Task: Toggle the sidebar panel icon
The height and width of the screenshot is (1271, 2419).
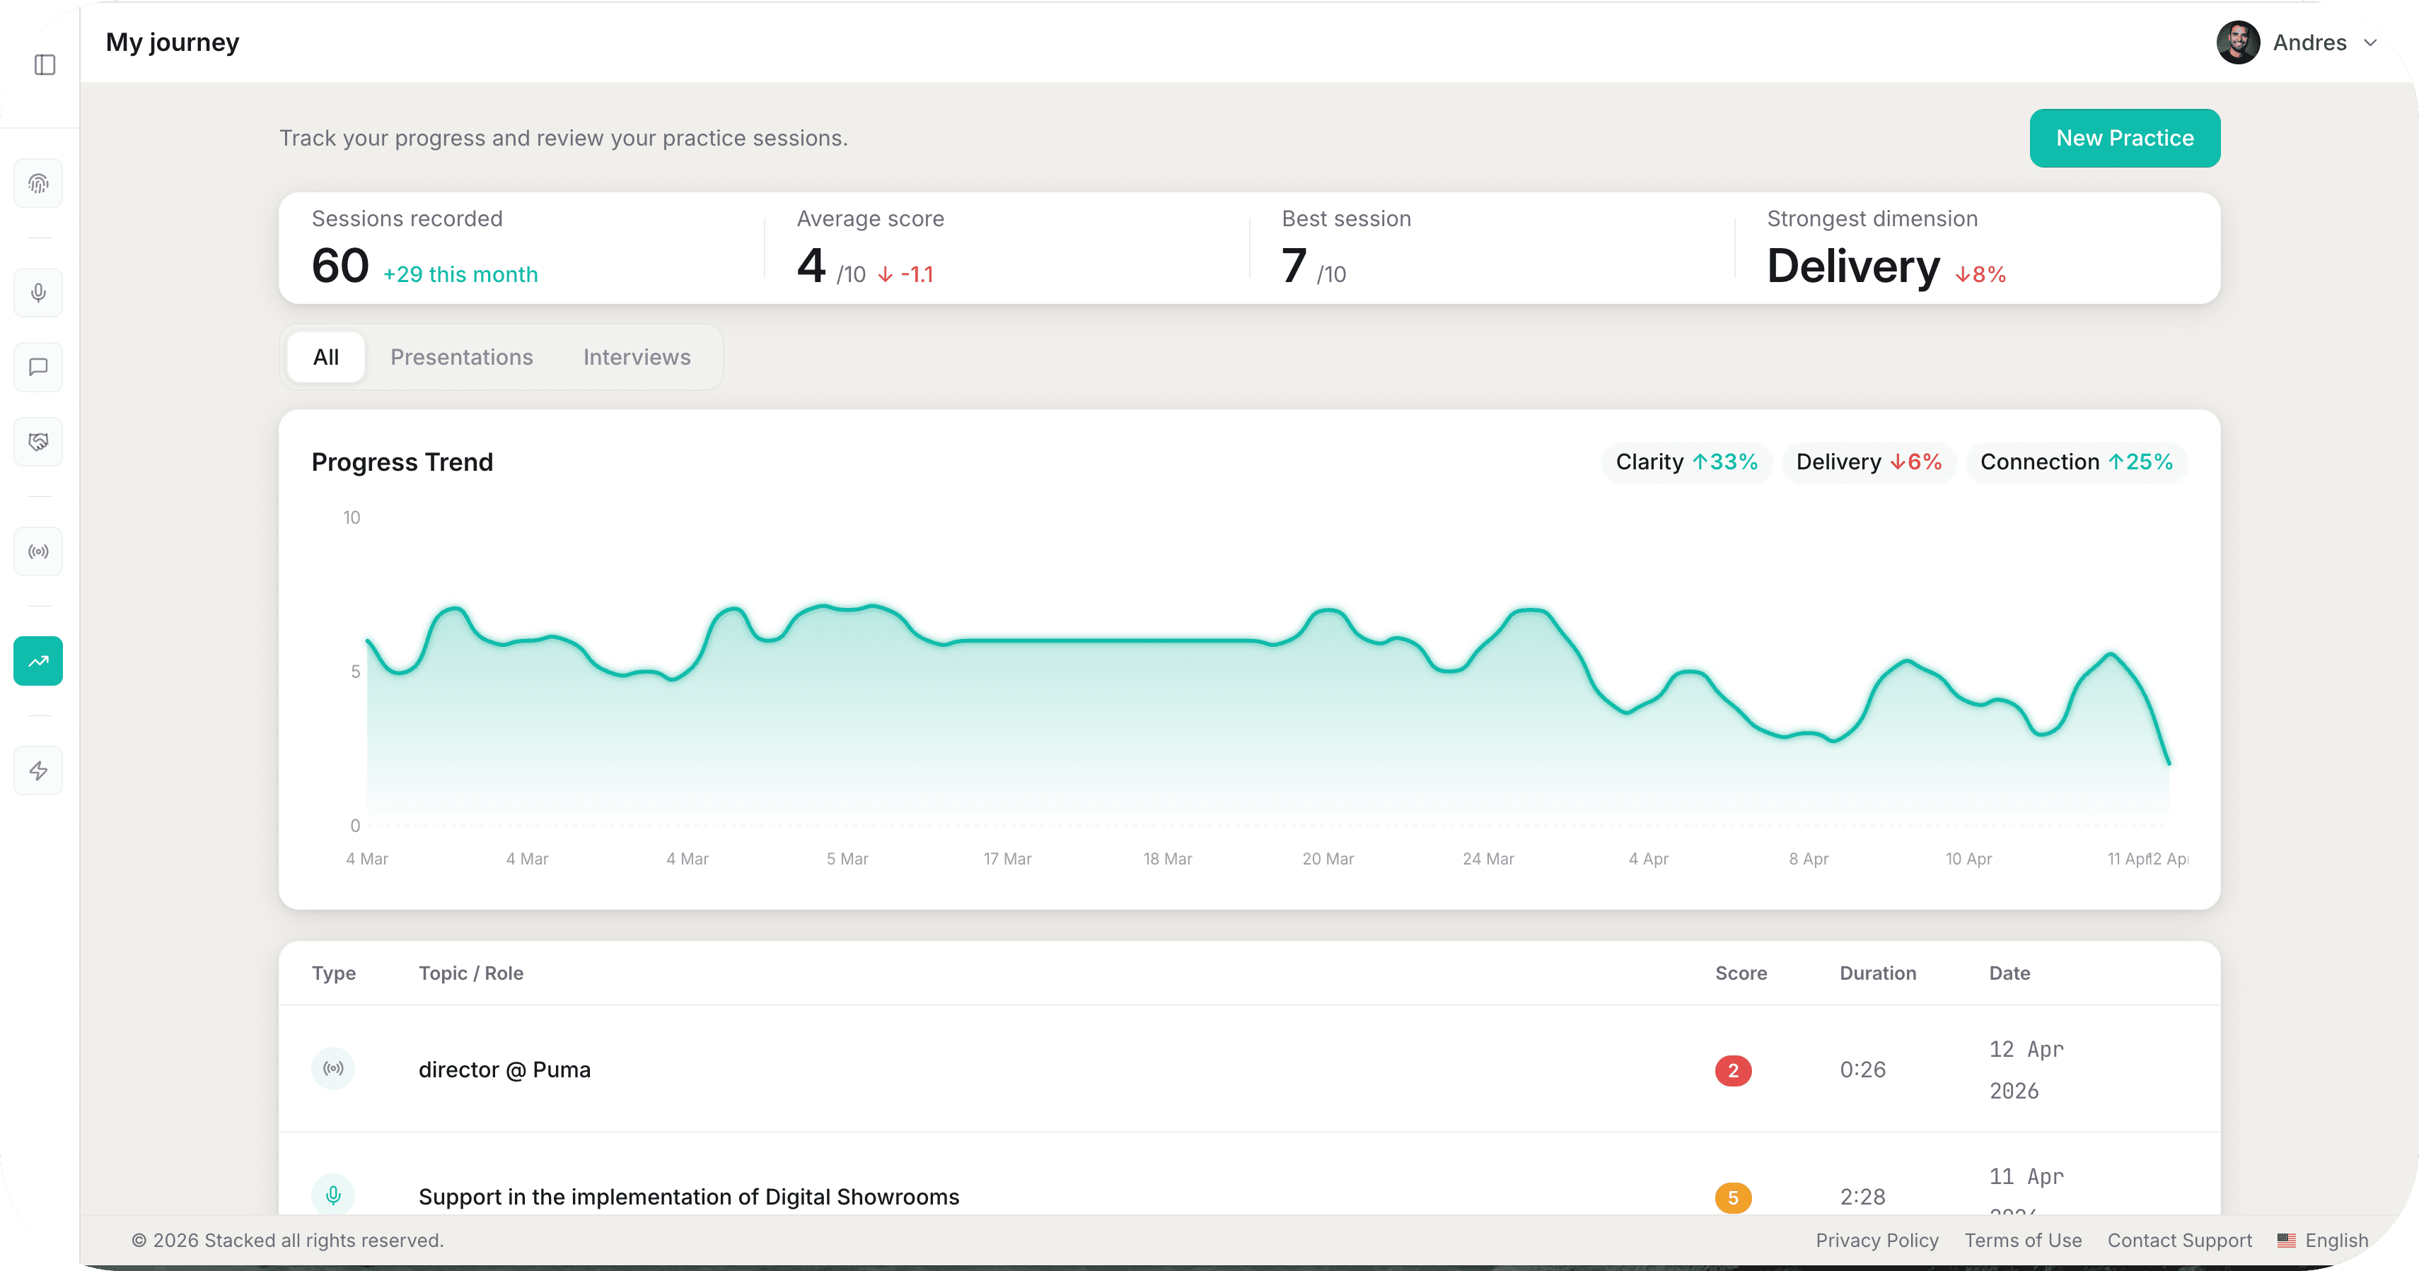Action: click(44, 65)
